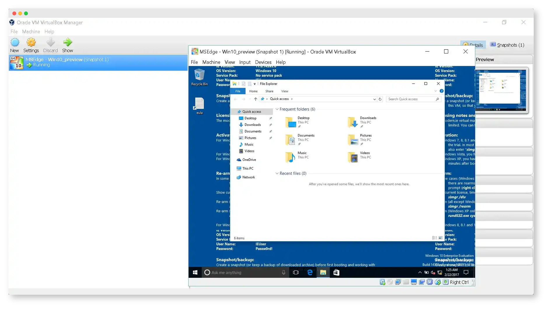Click the keyboard capture indicator icon
Image resolution: width=548 pixels, height=309 pixels.
(445, 282)
